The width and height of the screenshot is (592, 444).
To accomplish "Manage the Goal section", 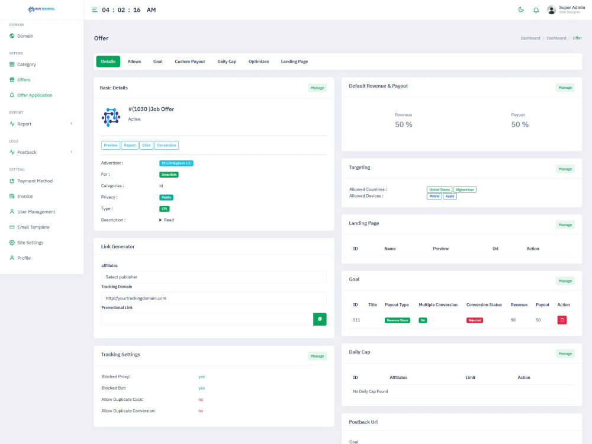I will [565, 281].
